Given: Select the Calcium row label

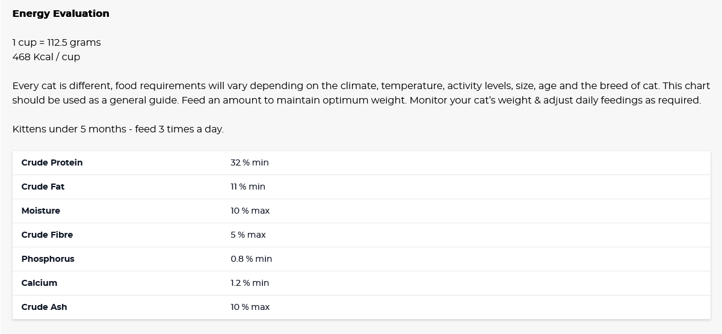Looking at the screenshot, I should pos(39,283).
